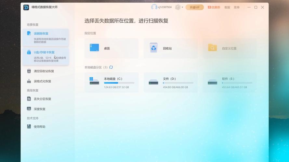Image resolution: width=289 pixels, height=162 pixels.
Task: Click the trash icon beside 清空回收站恢复
Action: tap(29, 71)
